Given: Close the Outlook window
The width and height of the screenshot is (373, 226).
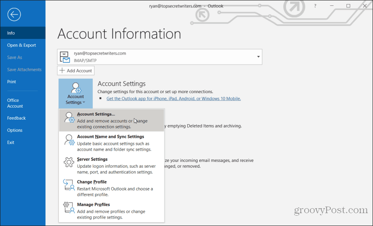Looking at the screenshot, I should 365,6.
